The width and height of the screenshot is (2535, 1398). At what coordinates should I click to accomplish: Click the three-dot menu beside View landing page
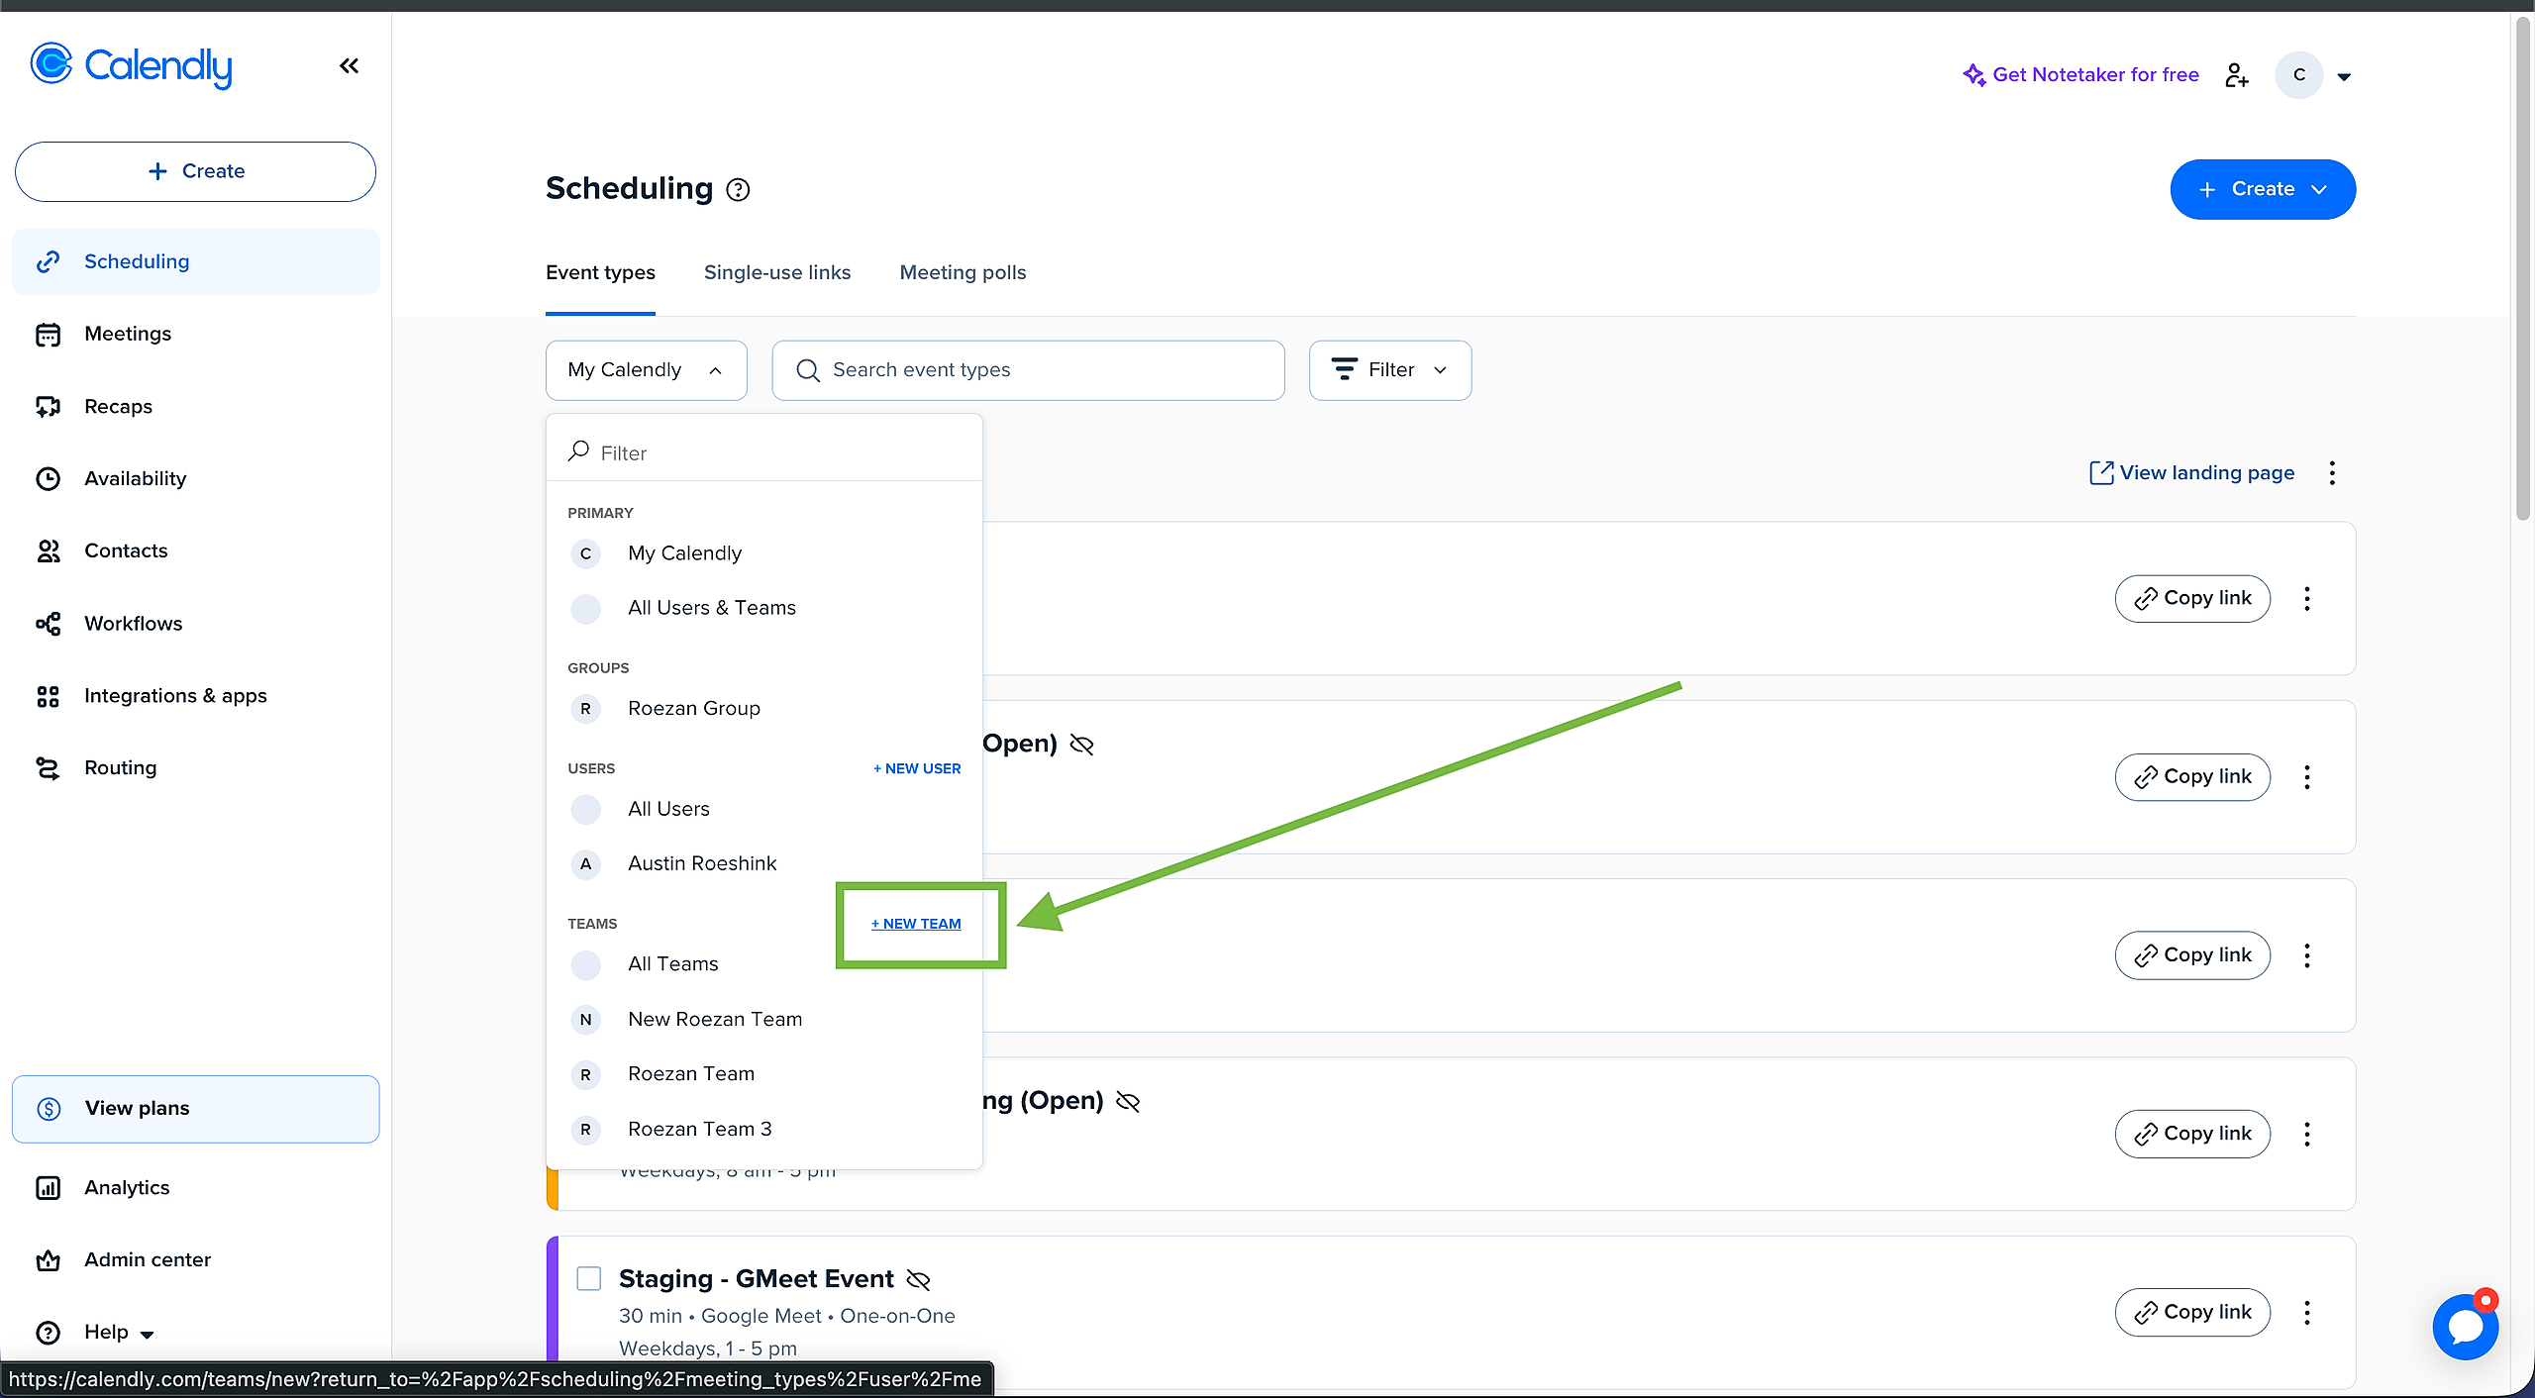pyautogui.click(x=2332, y=473)
